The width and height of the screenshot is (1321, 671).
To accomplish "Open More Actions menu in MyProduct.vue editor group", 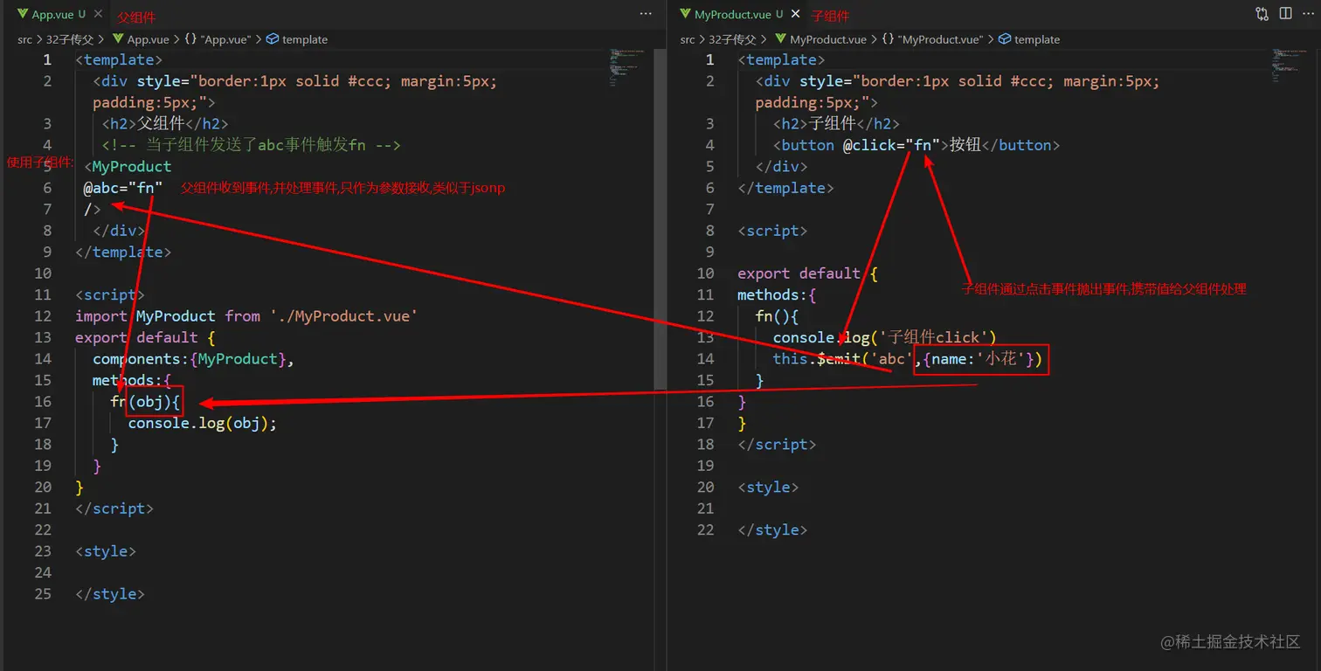I will [1307, 14].
